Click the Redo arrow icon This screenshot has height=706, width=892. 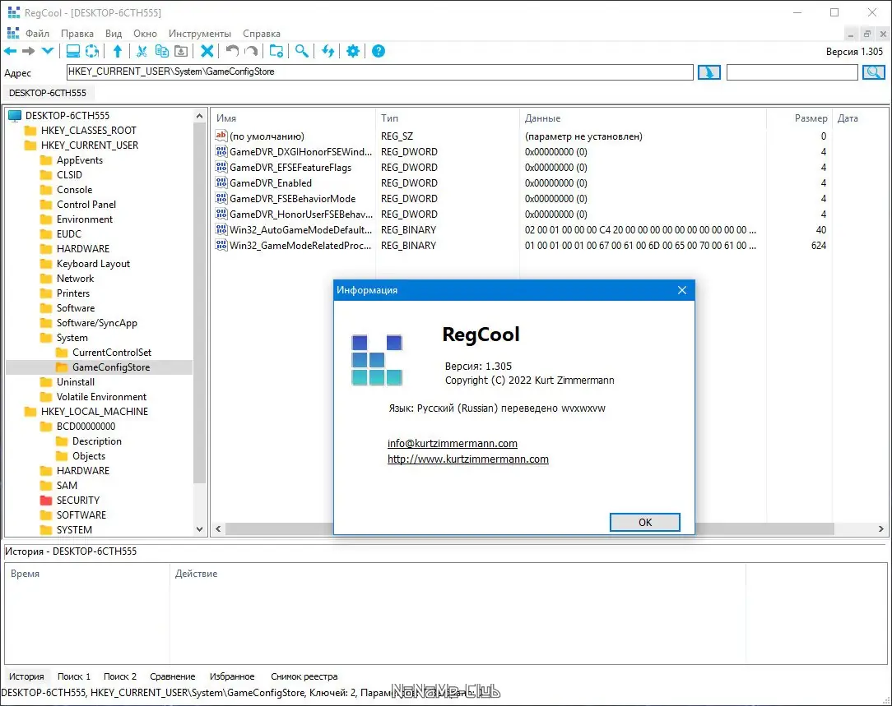tap(251, 51)
